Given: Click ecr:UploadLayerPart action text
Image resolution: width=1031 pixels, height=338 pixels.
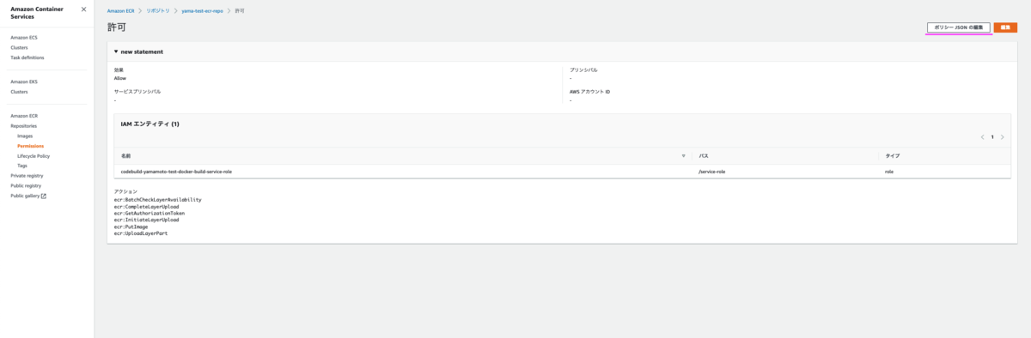Looking at the screenshot, I should [x=140, y=233].
